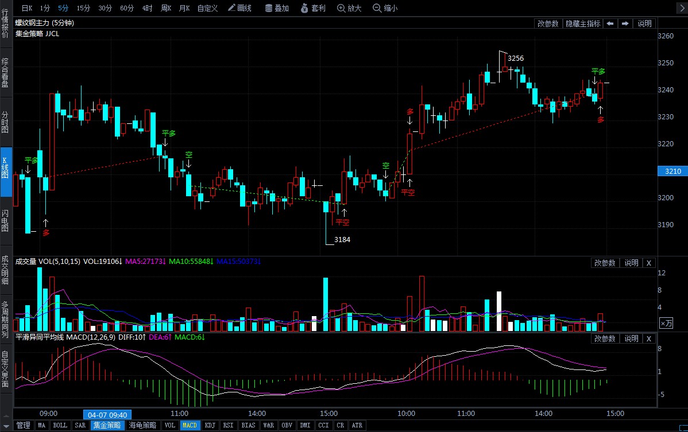Switch to 月K monthly chart
The image size is (688, 432).
pos(184,8)
